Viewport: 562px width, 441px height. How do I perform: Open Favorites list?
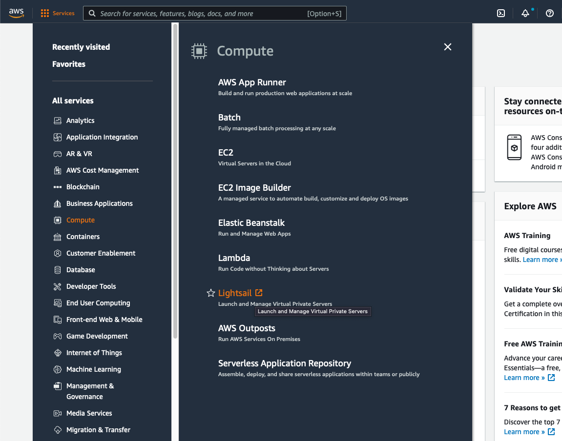[x=69, y=64]
